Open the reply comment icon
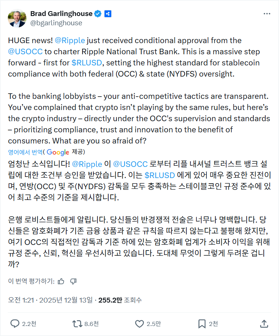 tap(15, 324)
